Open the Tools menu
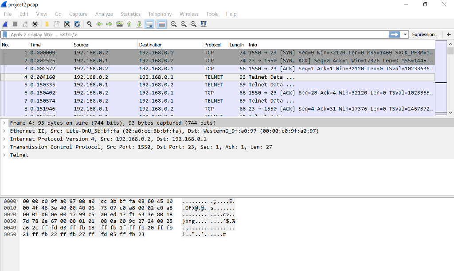The image size is (454, 271). [x=212, y=14]
